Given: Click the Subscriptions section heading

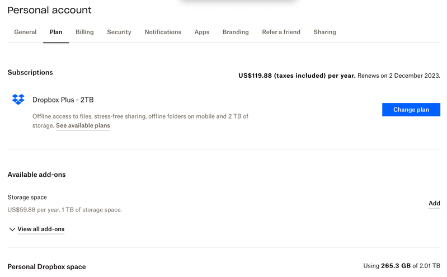Looking at the screenshot, I should 30,73.
